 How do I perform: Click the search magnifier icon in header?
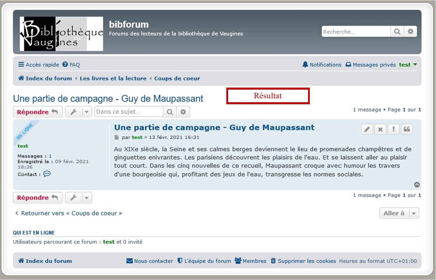click(x=397, y=31)
